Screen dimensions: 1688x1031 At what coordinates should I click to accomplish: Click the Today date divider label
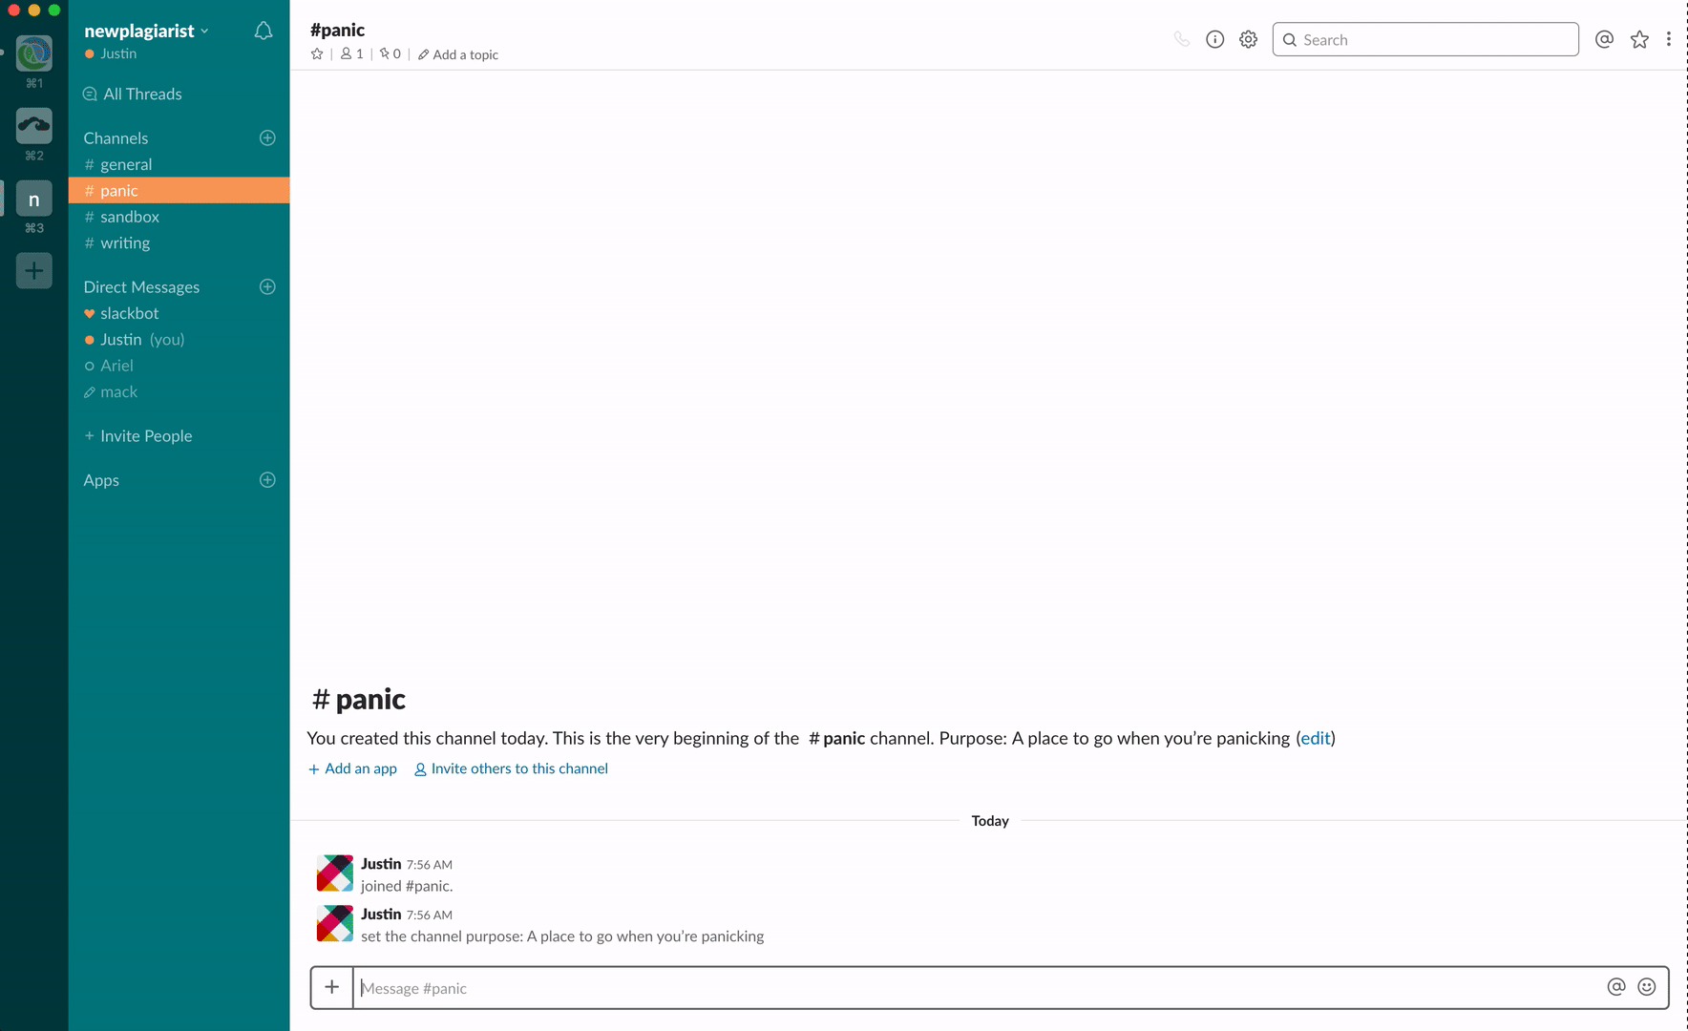click(x=990, y=821)
